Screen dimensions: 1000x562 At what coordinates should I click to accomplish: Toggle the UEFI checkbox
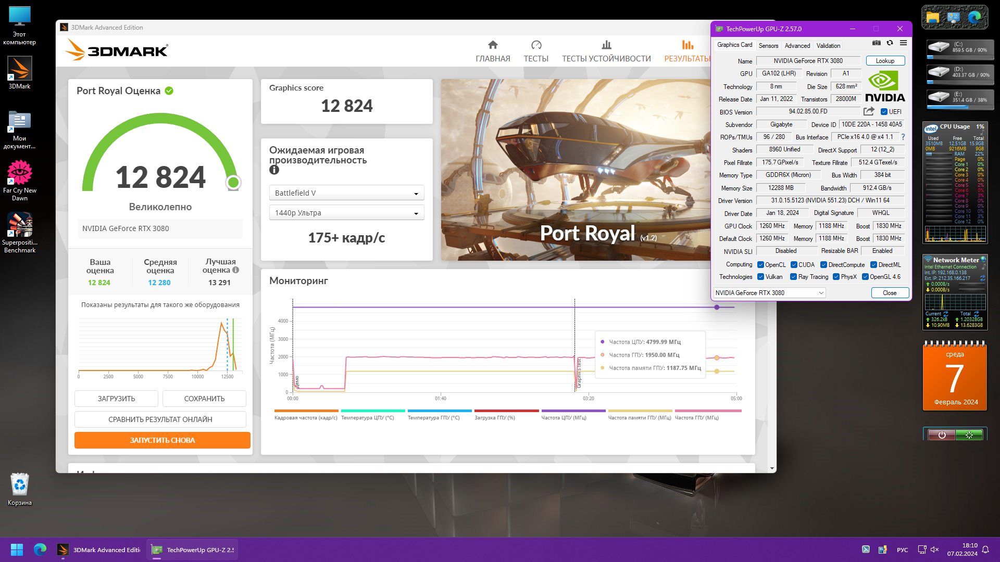pos(884,112)
